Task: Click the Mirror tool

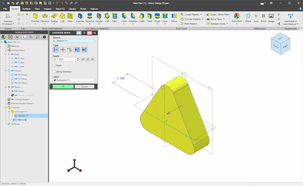Action: (x=174, y=18)
